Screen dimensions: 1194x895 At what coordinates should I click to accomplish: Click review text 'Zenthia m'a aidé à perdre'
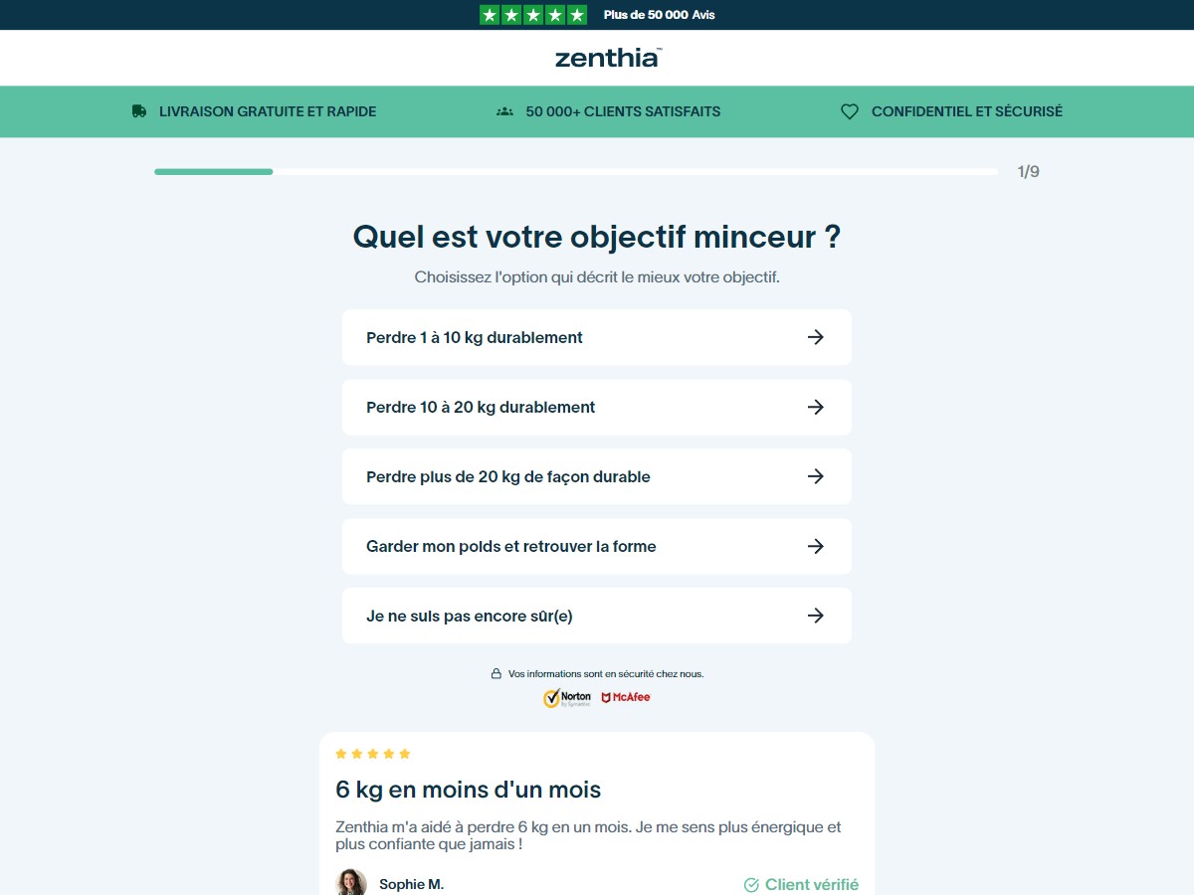(588, 835)
